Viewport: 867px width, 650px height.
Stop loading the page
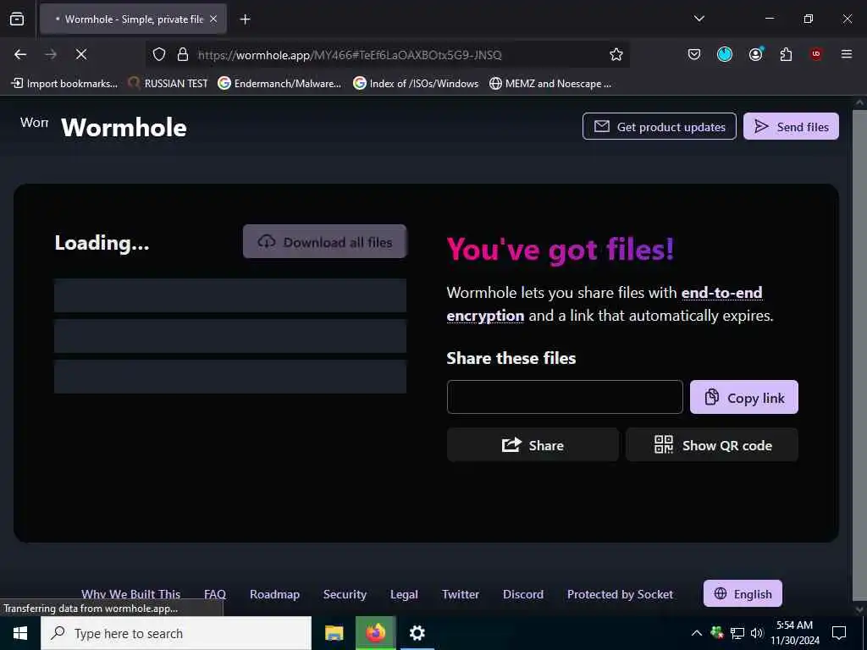click(81, 54)
